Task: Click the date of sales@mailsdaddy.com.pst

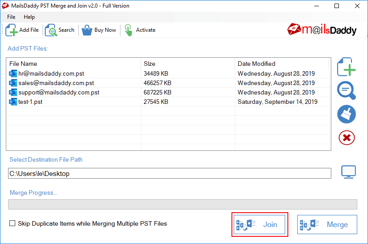Action: 276,83
